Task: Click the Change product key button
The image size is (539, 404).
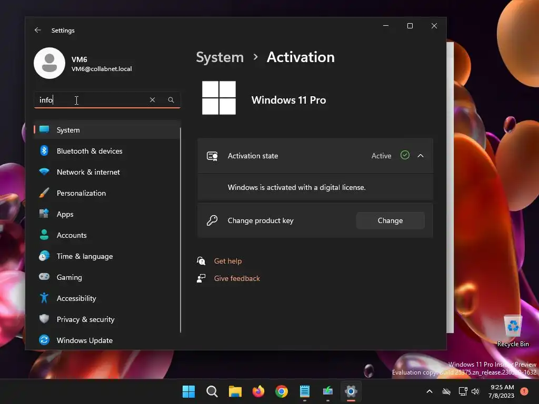Action: (x=390, y=220)
